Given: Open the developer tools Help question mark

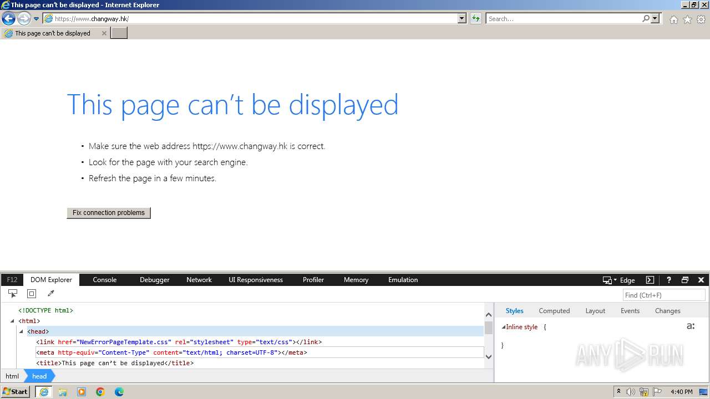Looking at the screenshot, I should [x=669, y=280].
